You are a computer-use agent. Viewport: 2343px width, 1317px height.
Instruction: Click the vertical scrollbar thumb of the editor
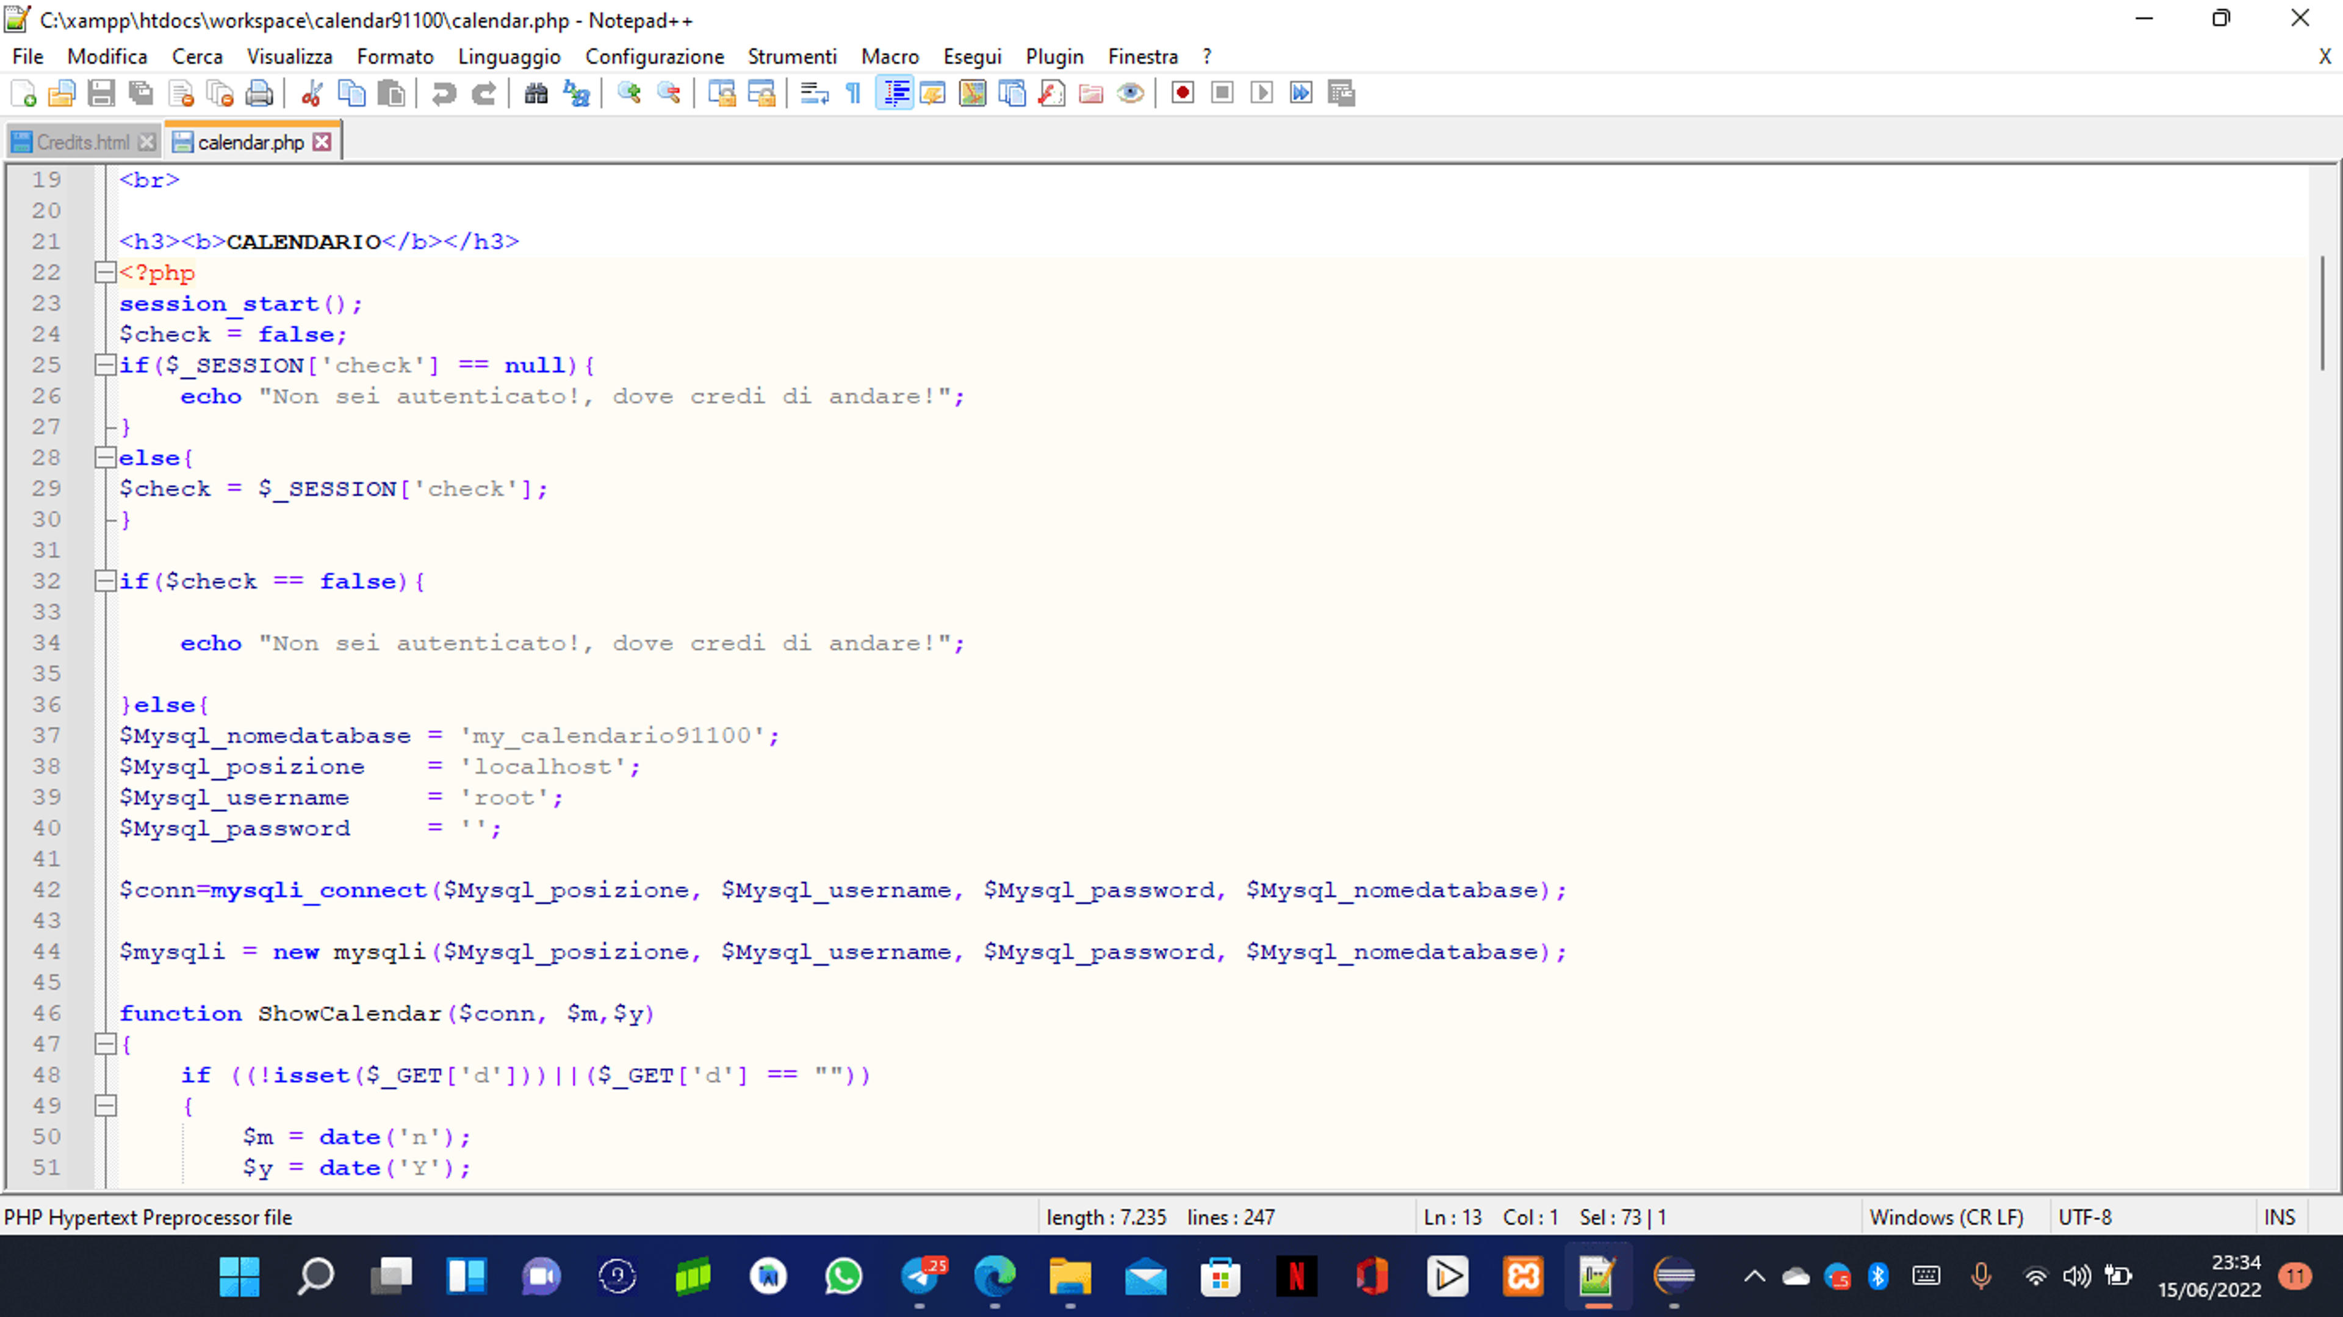(2322, 313)
